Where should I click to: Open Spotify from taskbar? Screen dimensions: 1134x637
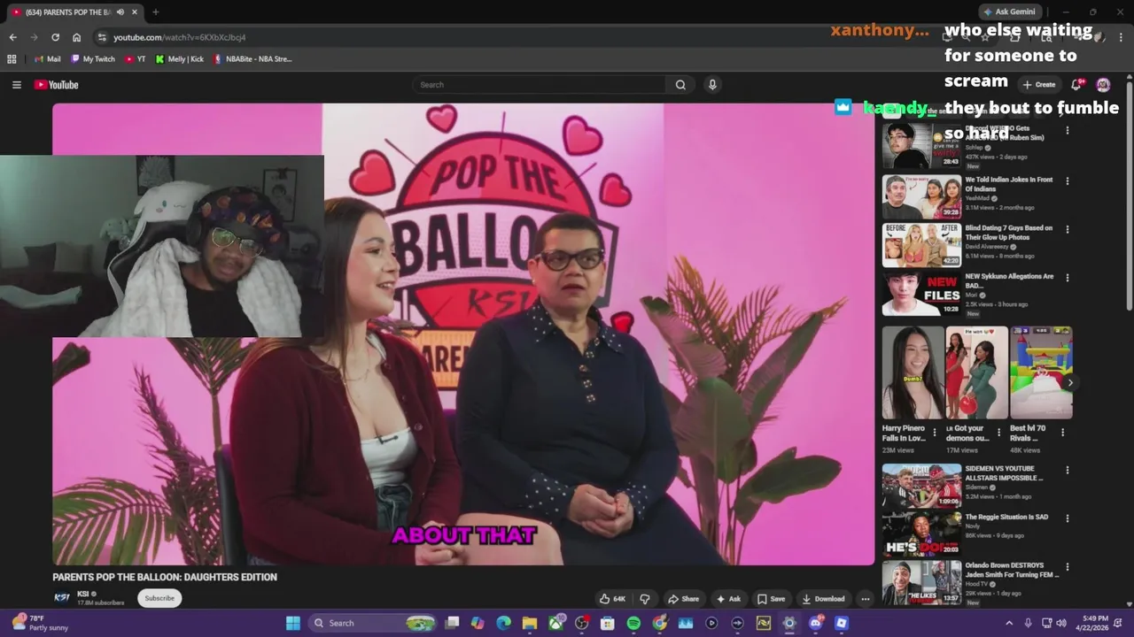(633, 623)
